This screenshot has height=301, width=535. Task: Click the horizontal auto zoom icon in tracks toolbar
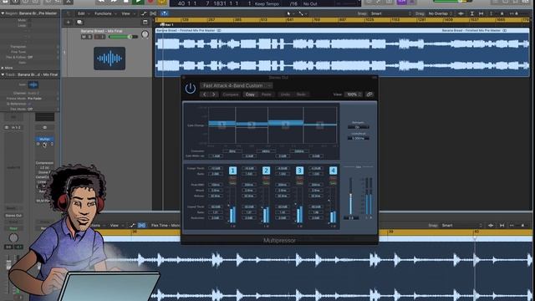tap(481, 13)
